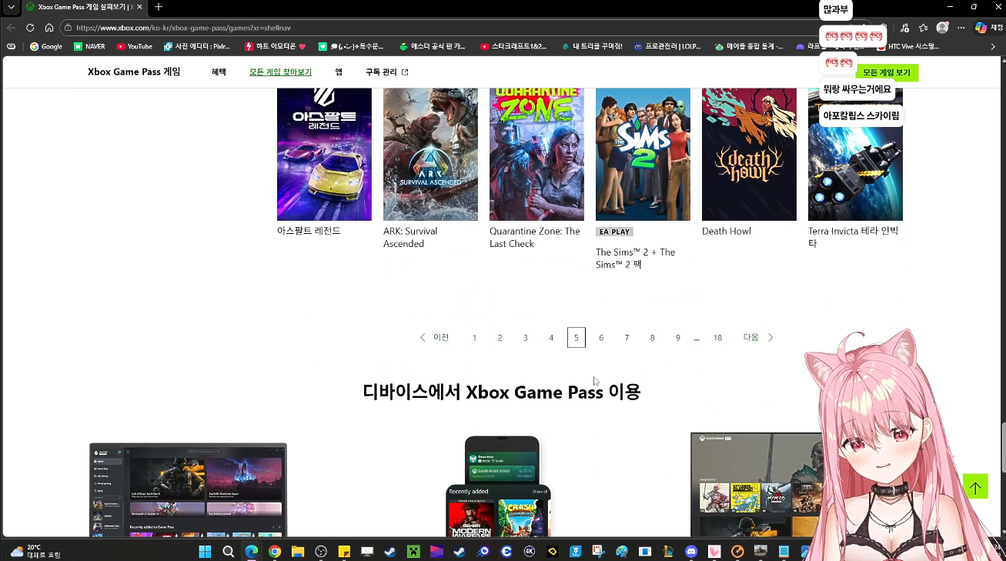Open the weather widget on taskbar
The width and height of the screenshot is (1006, 561).
point(35,551)
